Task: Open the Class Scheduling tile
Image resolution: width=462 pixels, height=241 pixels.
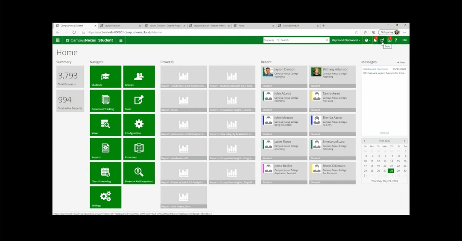Action: coord(105,173)
